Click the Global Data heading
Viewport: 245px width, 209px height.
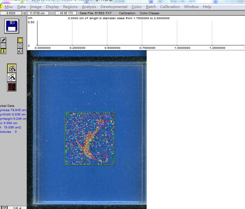point(7,106)
